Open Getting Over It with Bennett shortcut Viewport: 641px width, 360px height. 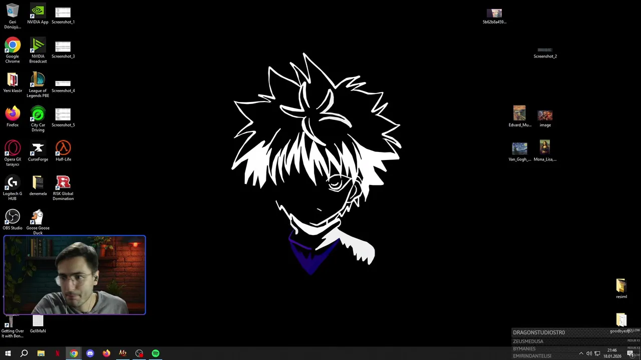click(13, 327)
